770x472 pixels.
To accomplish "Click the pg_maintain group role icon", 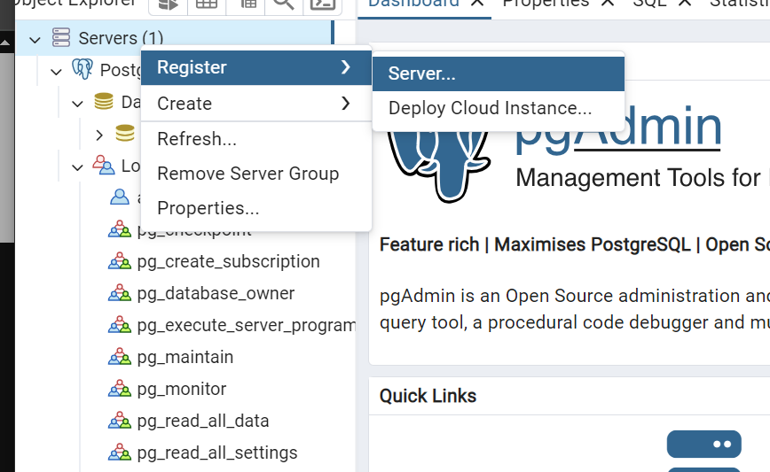I will [120, 357].
